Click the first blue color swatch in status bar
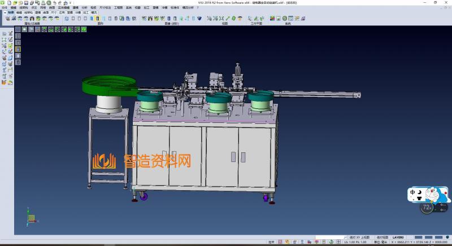The width and height of the screenshot is (452, 246). [x=419, y=237]
